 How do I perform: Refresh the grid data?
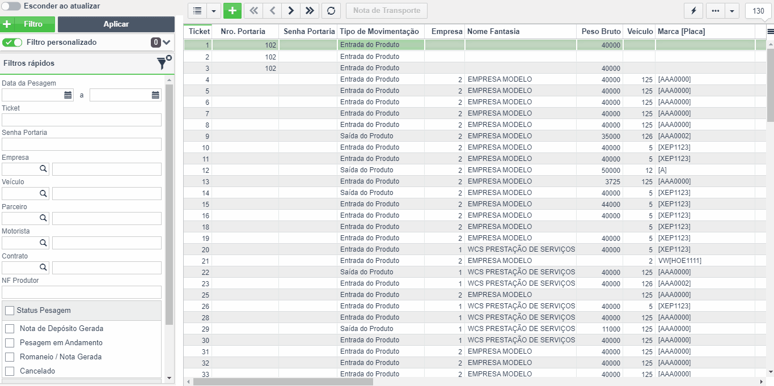tap(331, 11)
